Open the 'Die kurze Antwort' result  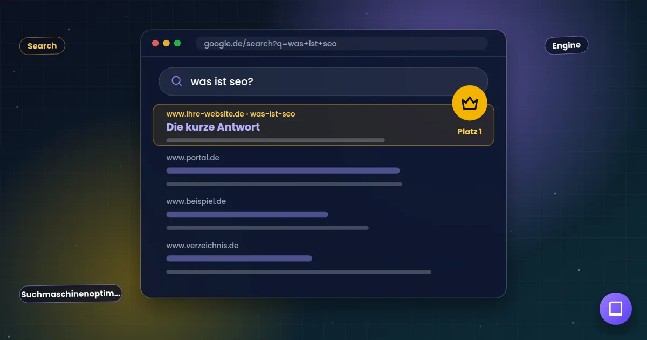[213, 127]
